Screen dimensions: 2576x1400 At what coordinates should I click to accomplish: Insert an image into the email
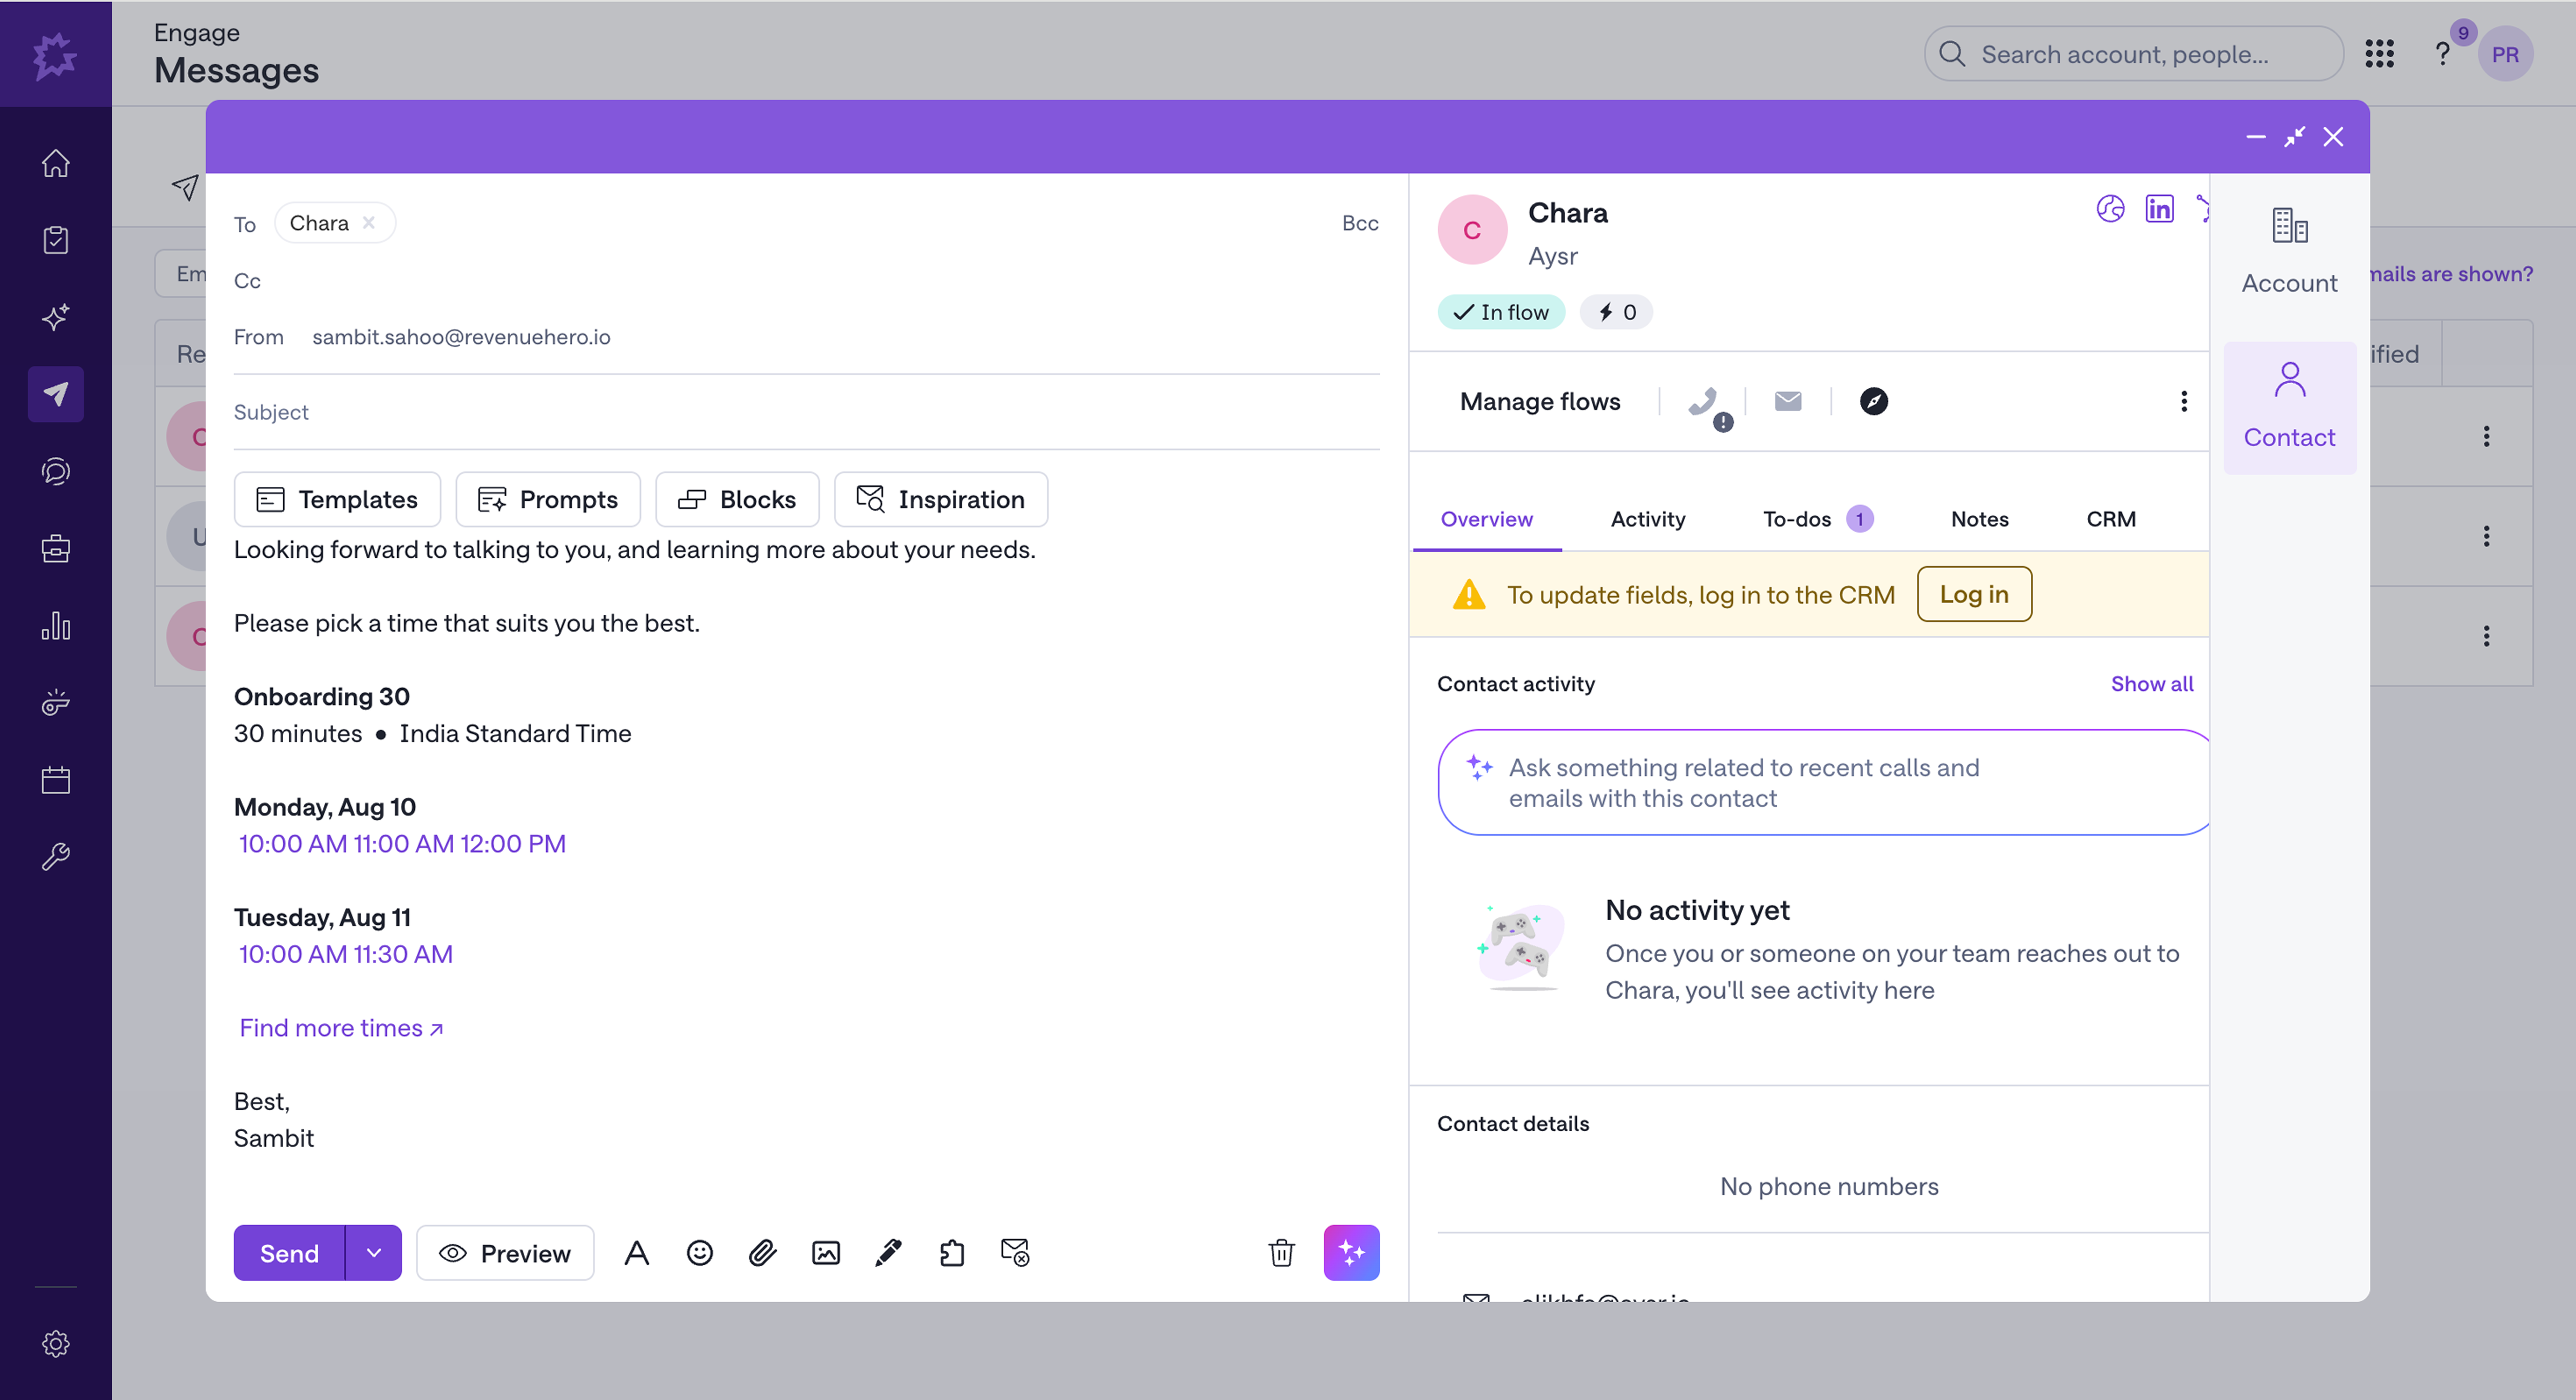pos(826,1253)
